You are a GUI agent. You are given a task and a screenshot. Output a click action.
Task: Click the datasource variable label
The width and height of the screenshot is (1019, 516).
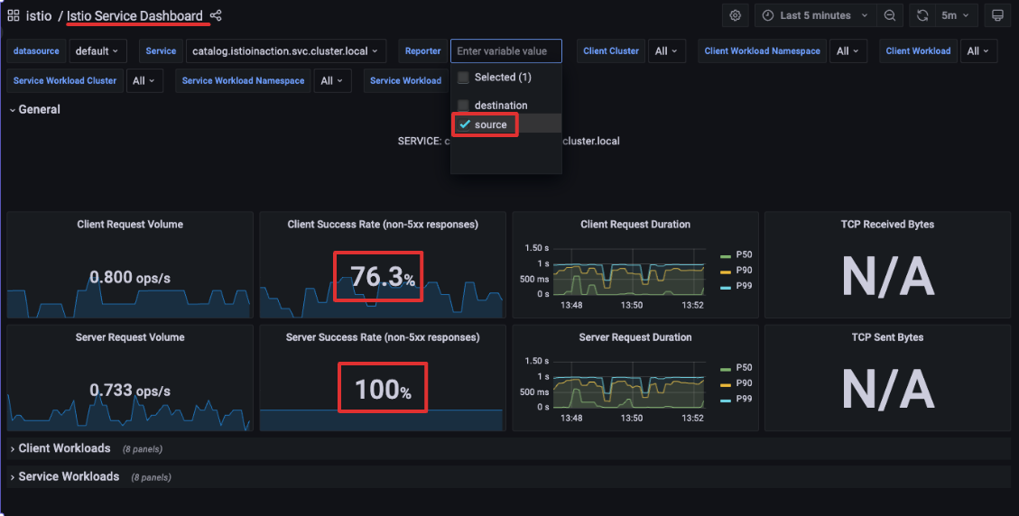pos(36,51)
